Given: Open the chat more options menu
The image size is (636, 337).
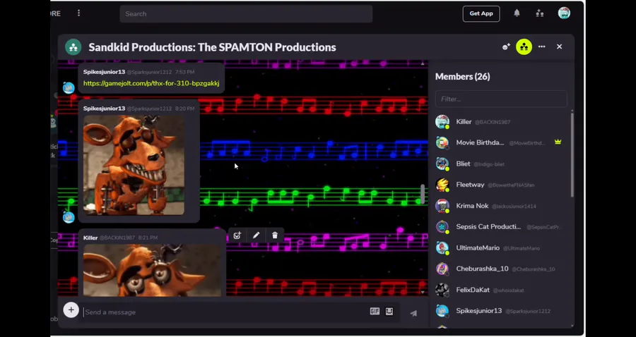Looking at the screenshot, I should [x=541, y=47].
